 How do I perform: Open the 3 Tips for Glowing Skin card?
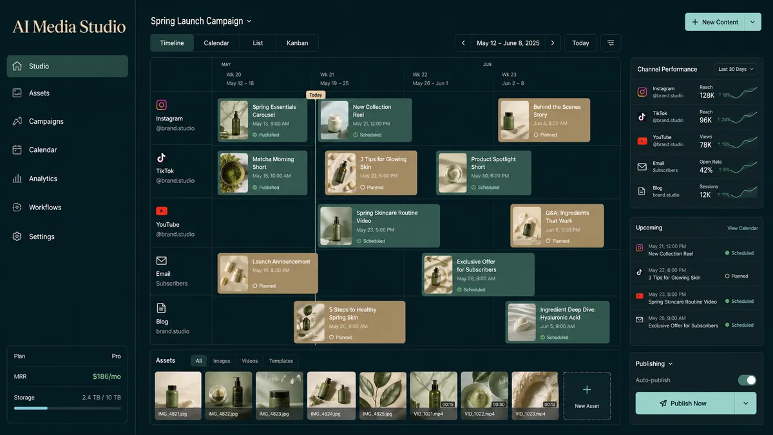pos(371,173)
